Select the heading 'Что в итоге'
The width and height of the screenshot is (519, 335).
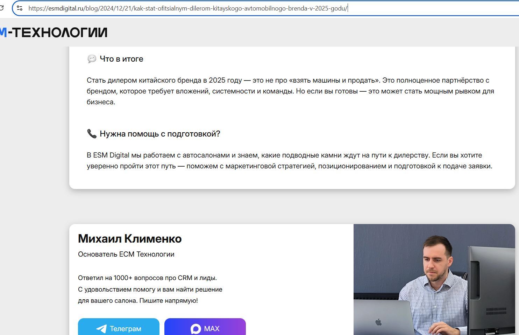click(x=121, y=59)
